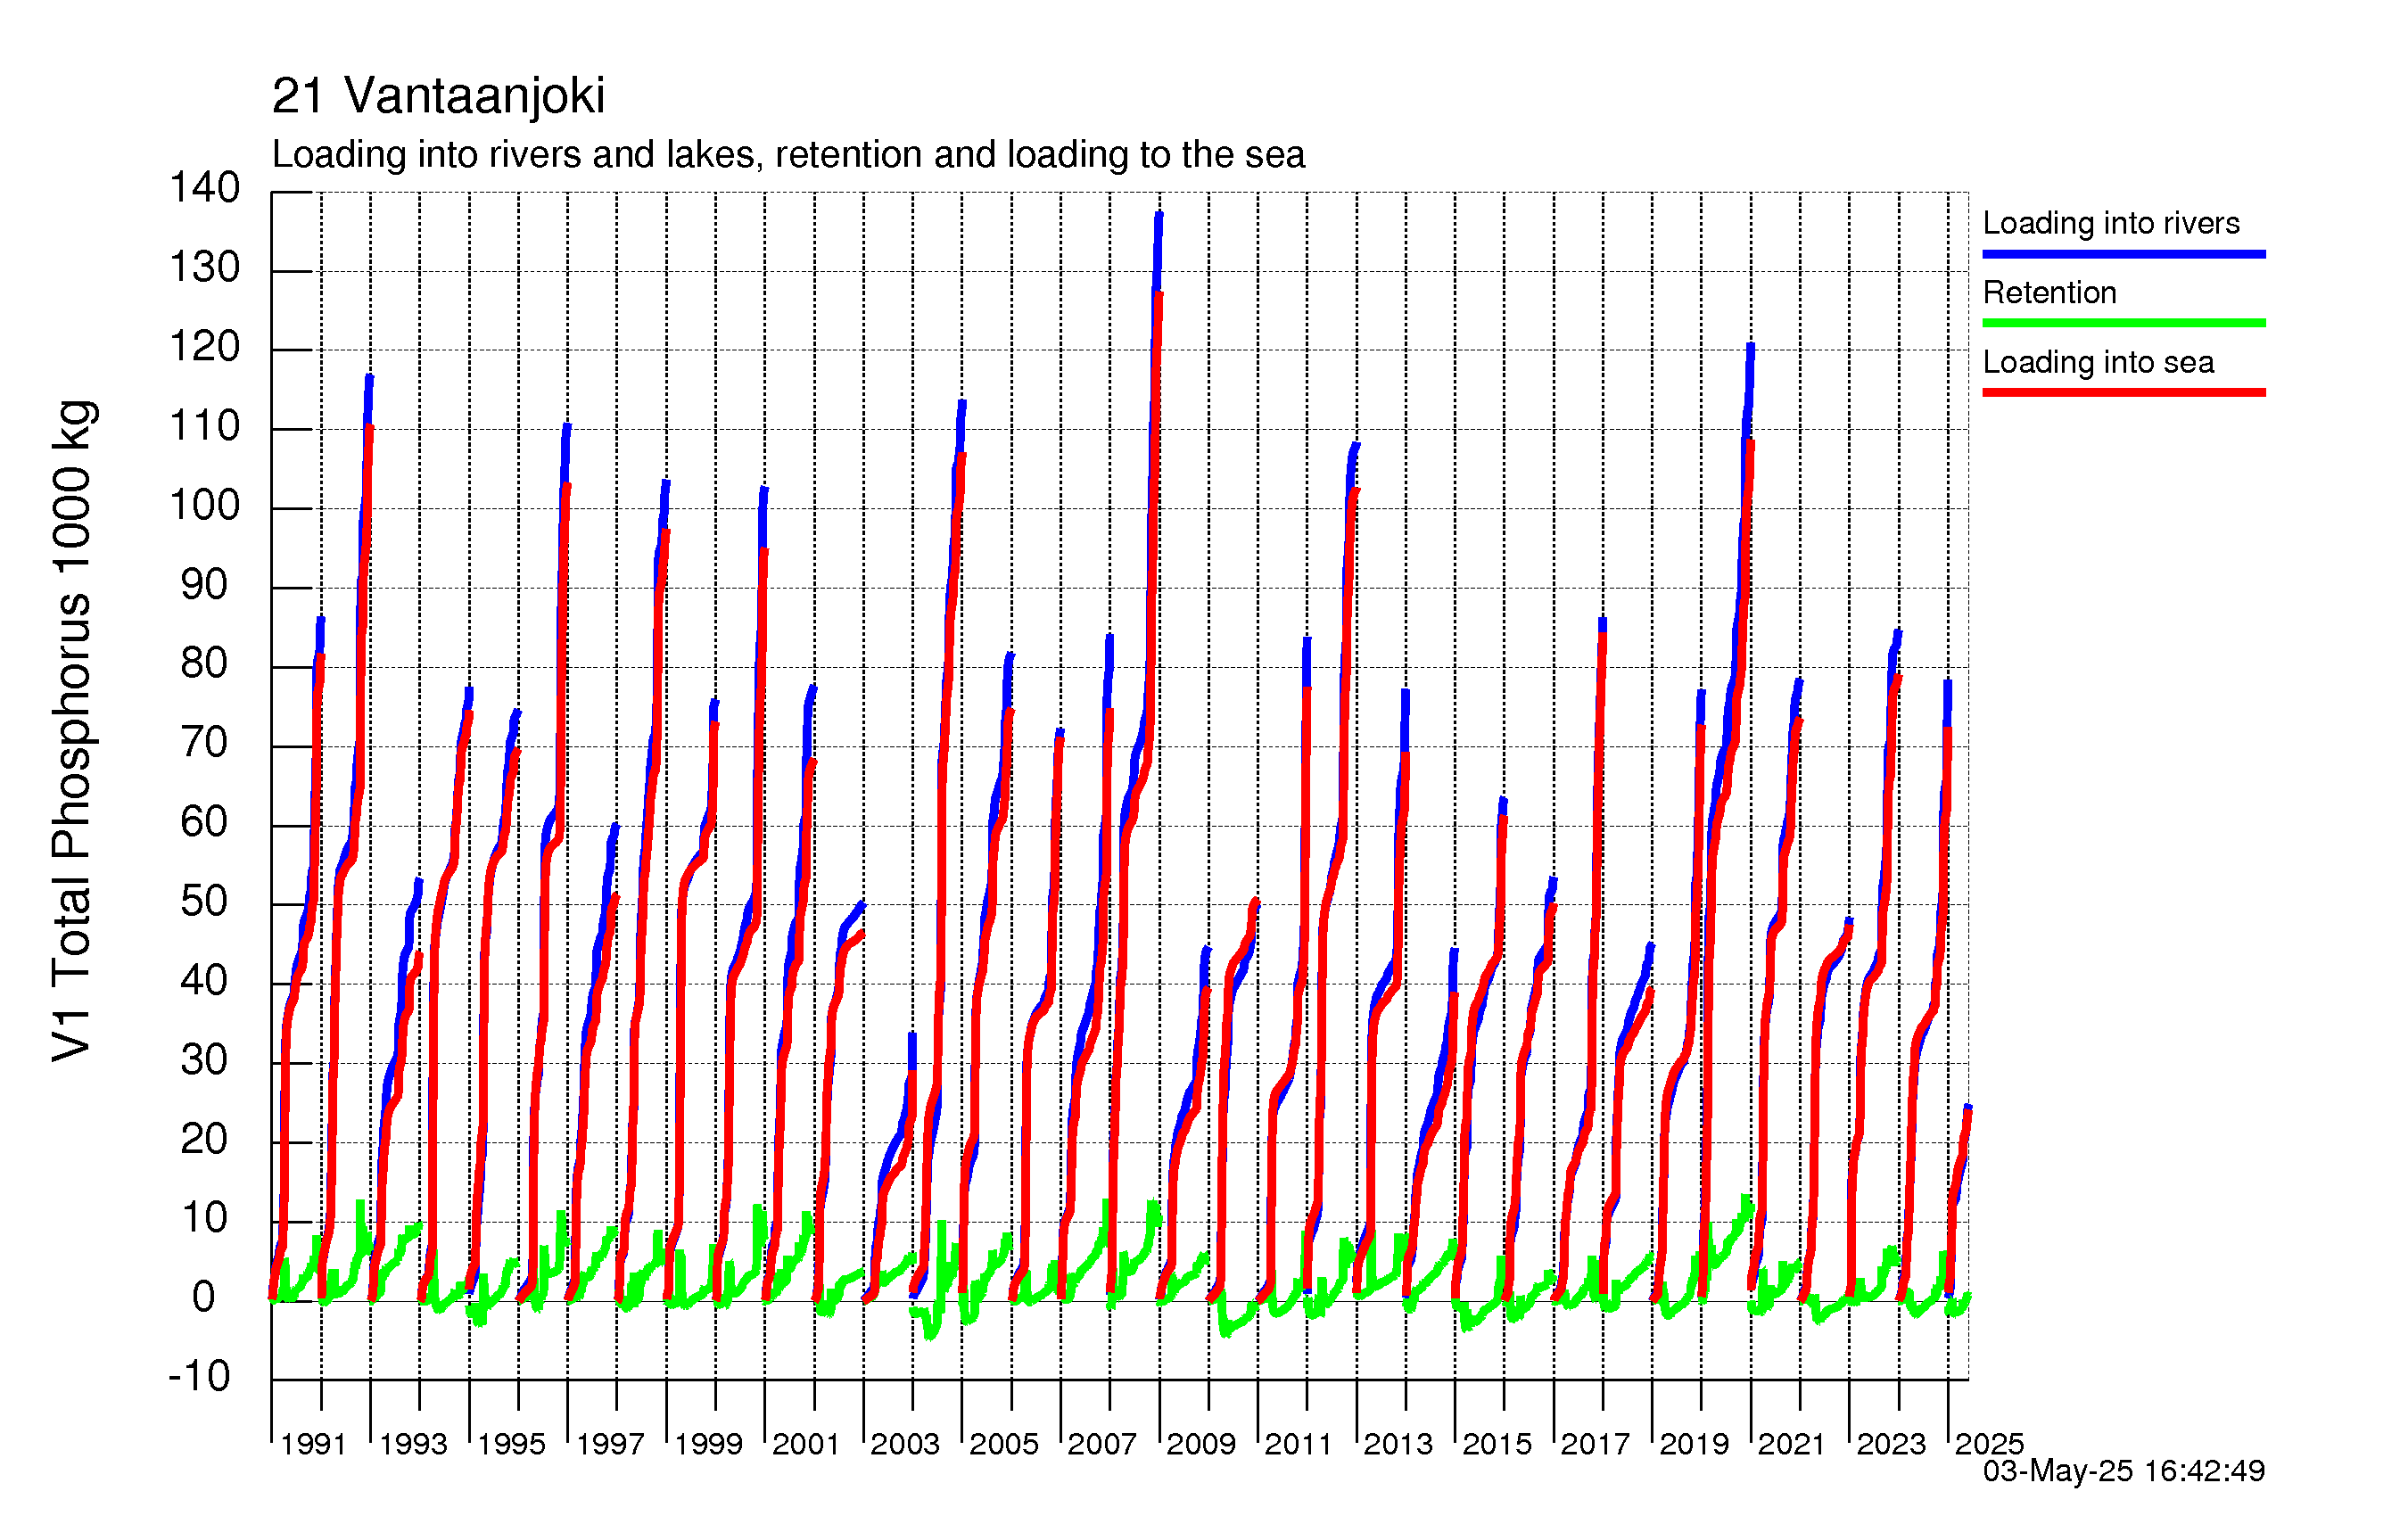Click the x-axis year label 1993
2408x1516 pixels.
[x=413, y=1444]
